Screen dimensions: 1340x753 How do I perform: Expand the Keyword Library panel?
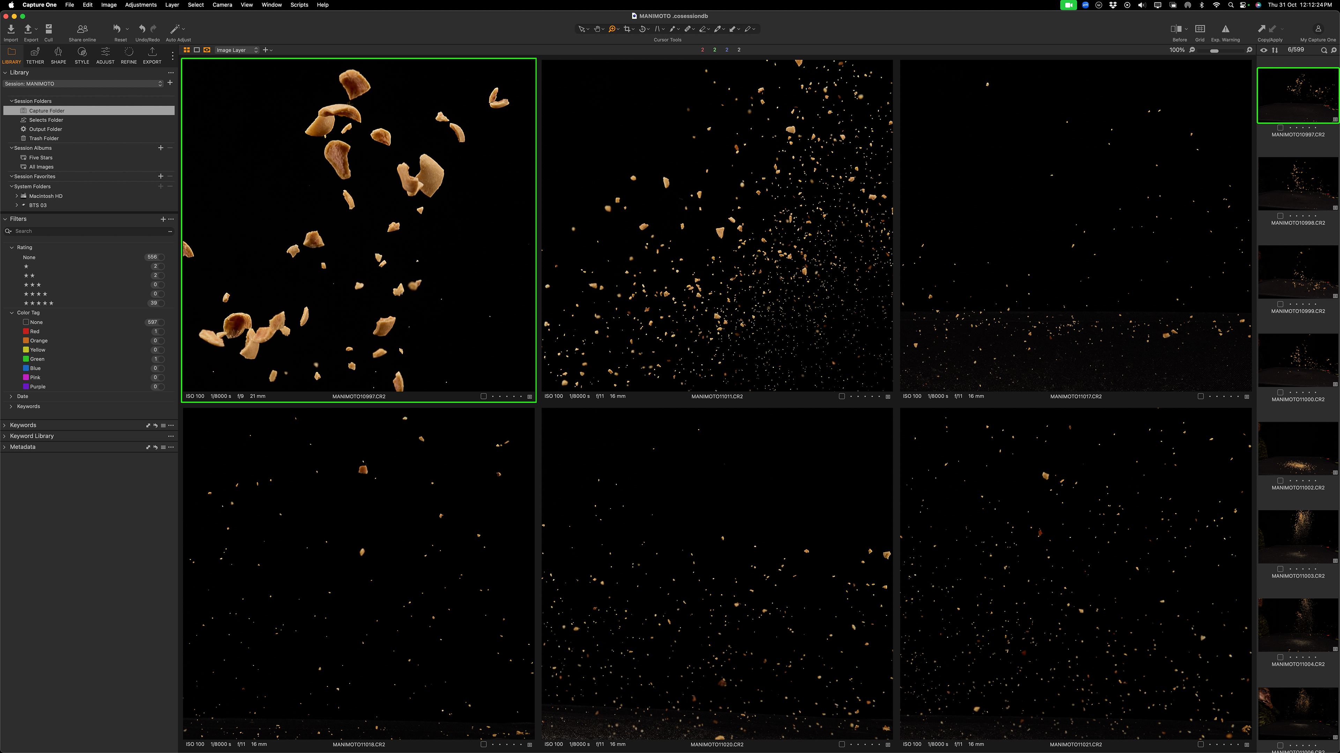pyautogui.click(x=5, y=436)
